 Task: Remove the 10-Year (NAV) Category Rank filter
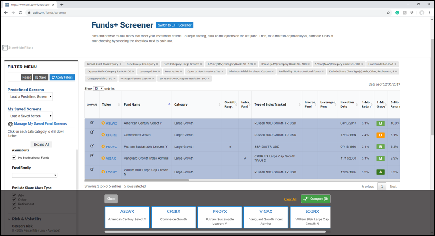point(209,79)
